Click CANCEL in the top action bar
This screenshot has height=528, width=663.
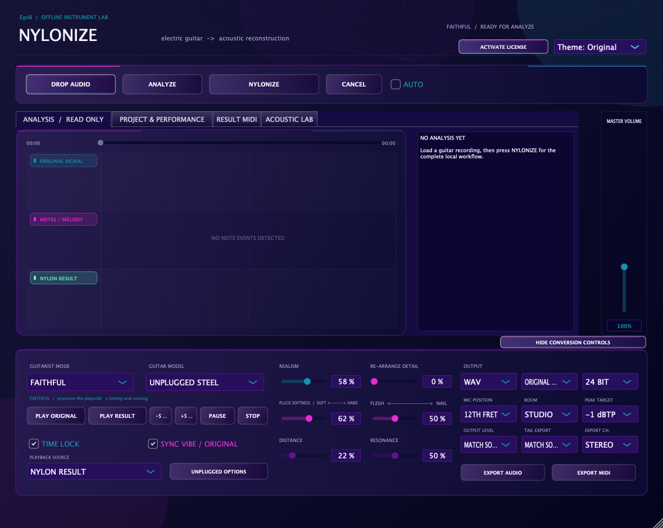(354, 84)
